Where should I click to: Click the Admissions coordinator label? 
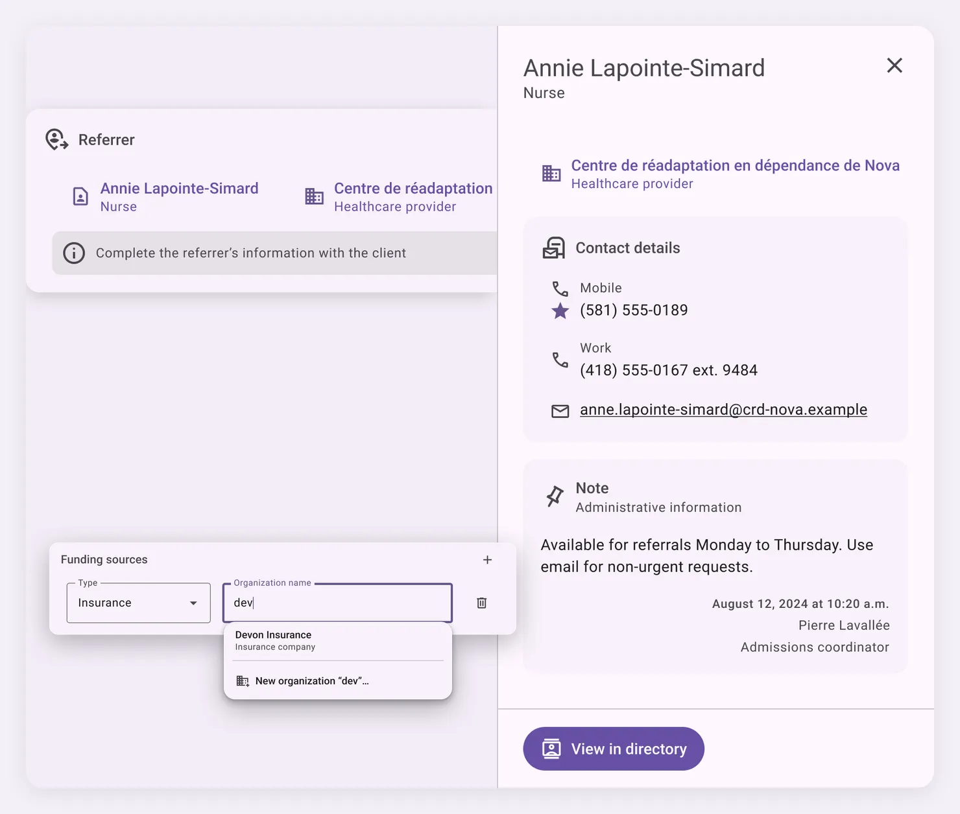point(815,647)
